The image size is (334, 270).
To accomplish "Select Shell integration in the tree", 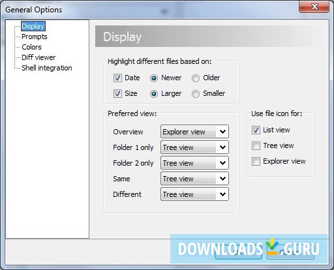I will pos(47,68).
